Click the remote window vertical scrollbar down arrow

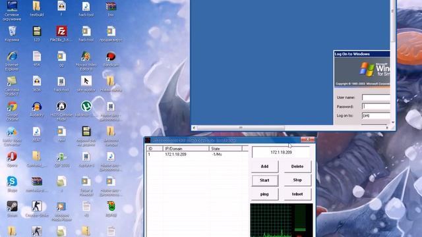tap(393, 122)
